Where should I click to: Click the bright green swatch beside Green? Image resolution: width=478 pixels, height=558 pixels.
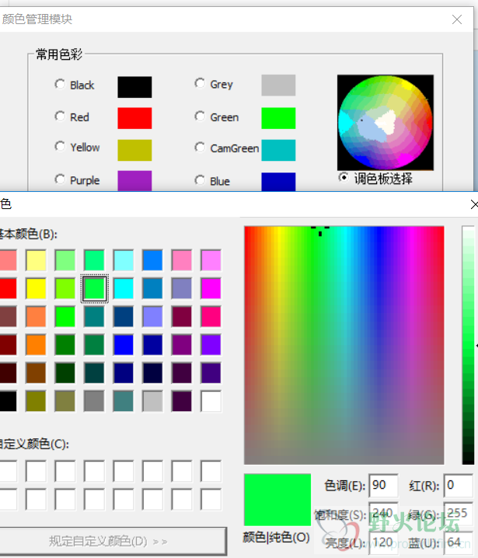tap(278, 118)
